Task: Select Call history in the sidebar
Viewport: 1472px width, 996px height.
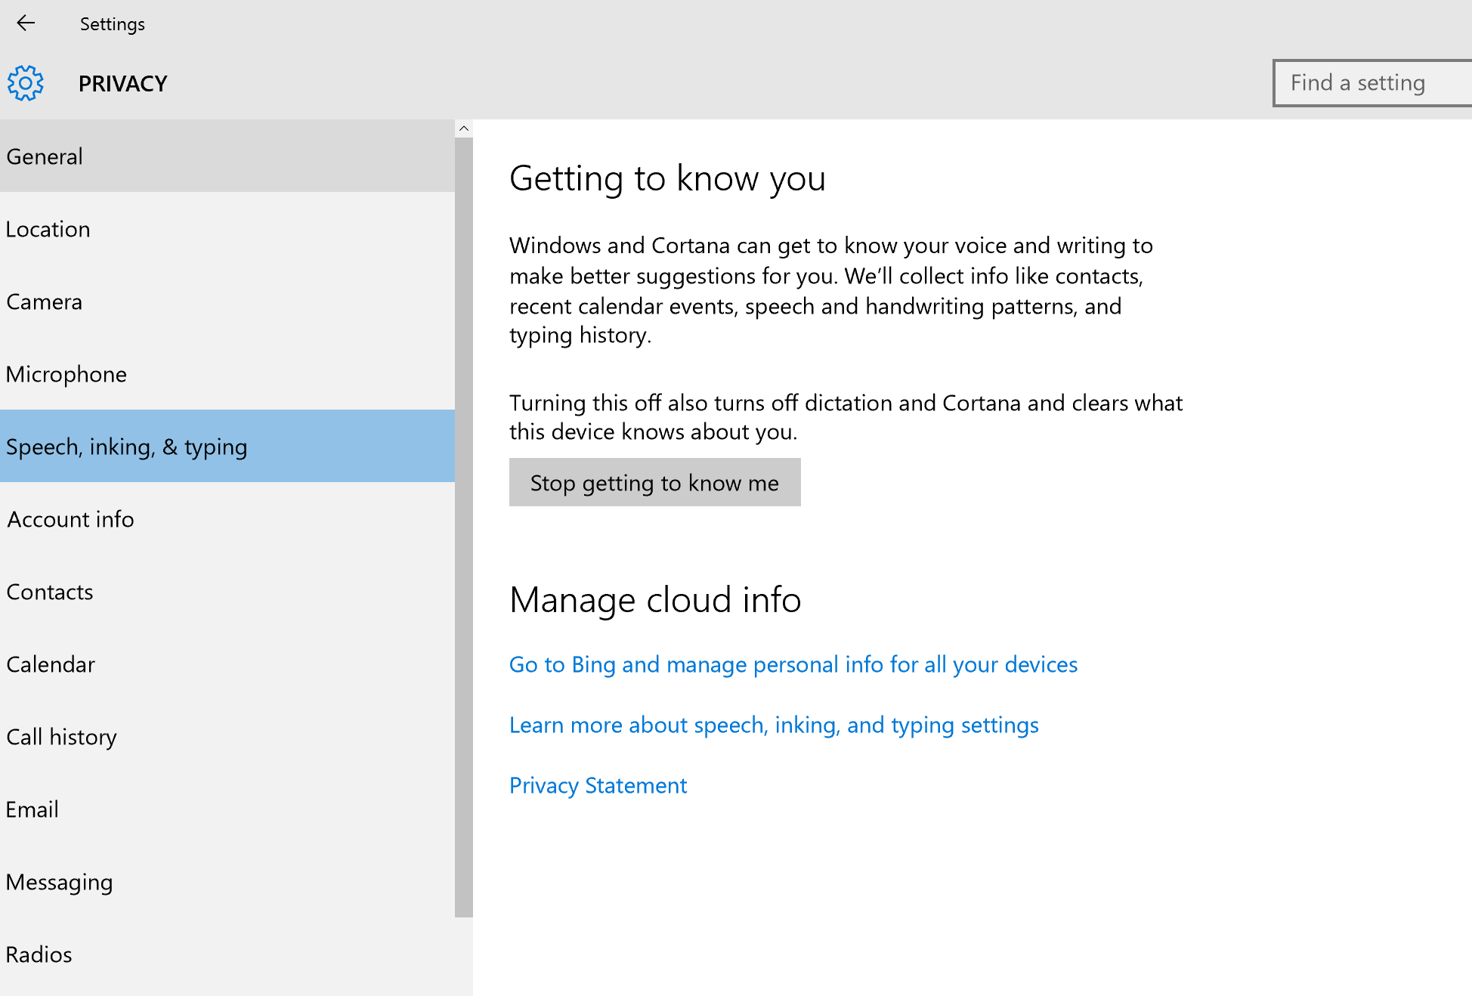Action: (227, 737)
